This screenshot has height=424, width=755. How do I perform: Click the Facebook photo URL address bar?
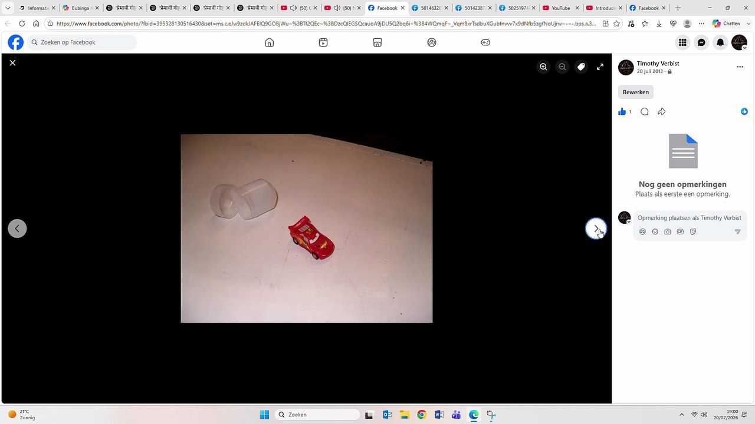(x=326, y=24)
